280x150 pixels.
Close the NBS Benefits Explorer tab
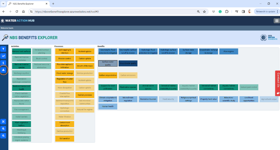(x=47, y=4)
